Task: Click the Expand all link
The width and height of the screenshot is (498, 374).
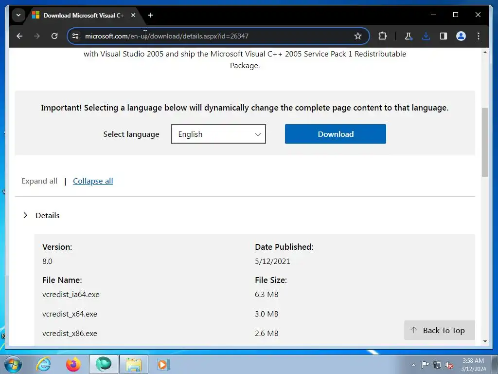Action: tap(39, 181)
